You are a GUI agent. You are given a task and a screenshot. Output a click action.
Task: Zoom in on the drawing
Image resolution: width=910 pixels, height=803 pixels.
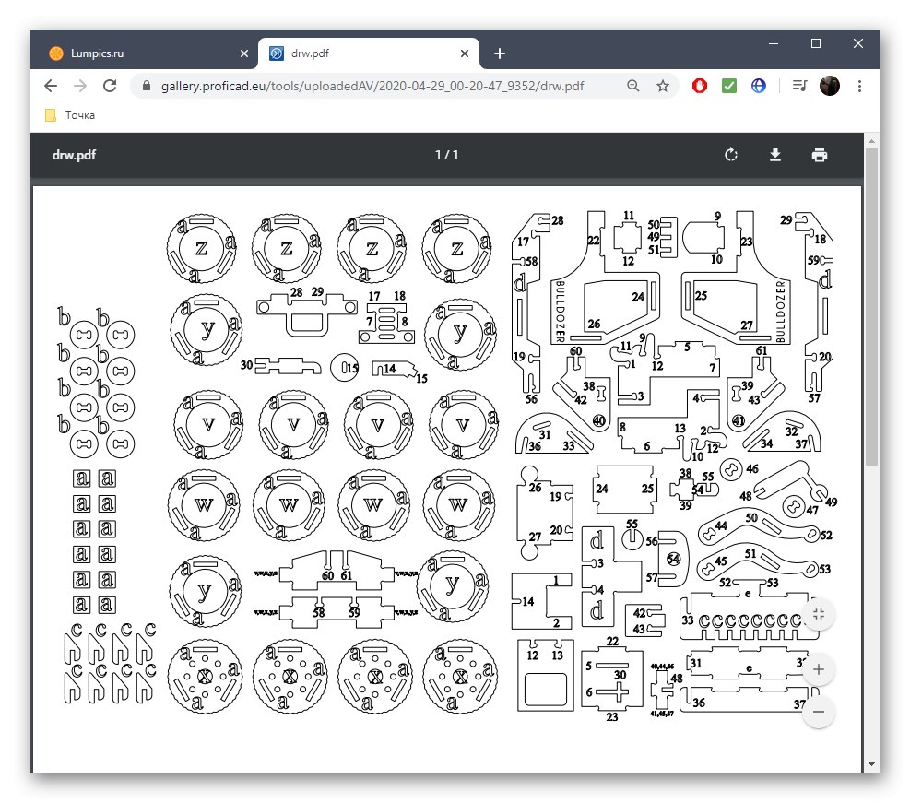(818, 669)
